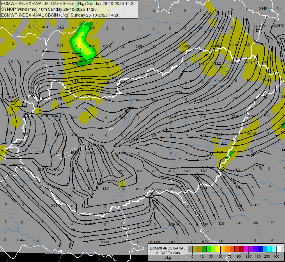This screenshot has width=285, height=262.
Task: Select the dark red legend swatch
Action: (x=242, y=249)
